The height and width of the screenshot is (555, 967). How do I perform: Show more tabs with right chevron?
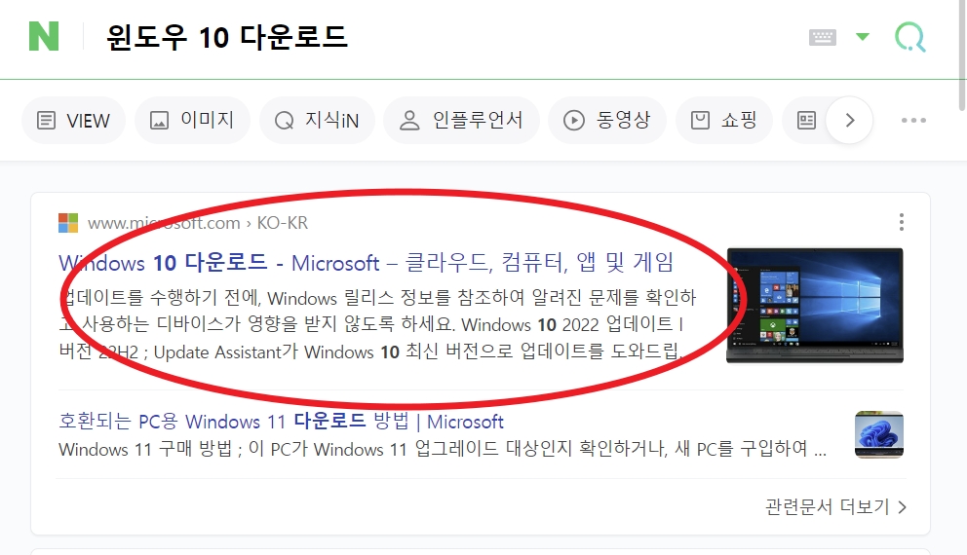[849, 120]
